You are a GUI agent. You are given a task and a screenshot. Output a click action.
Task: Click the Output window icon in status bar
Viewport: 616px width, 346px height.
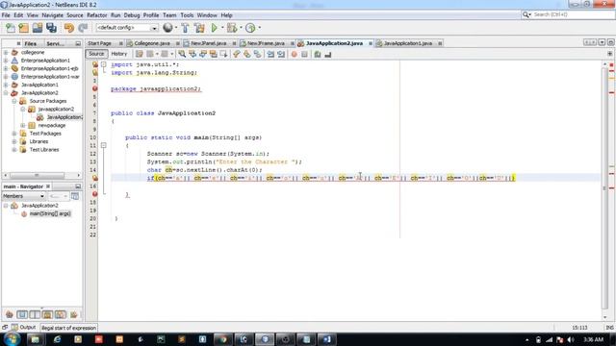pyautogui.click(x=14, y=327)
